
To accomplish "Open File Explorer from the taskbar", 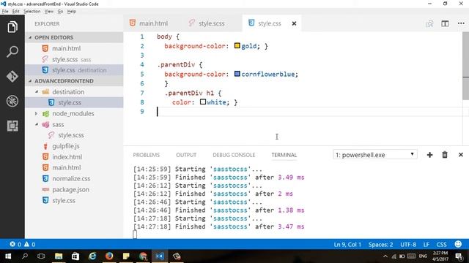I will pyautogui.click(x=59, y=256).
